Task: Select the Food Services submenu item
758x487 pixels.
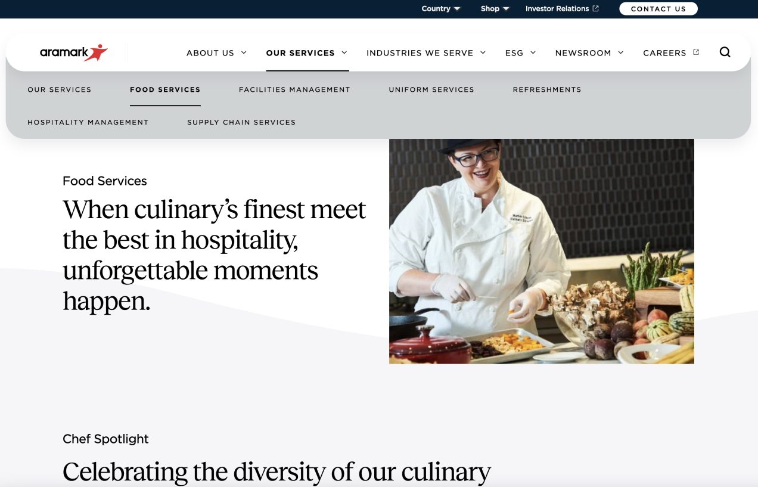Action: [x=165, y=89]
